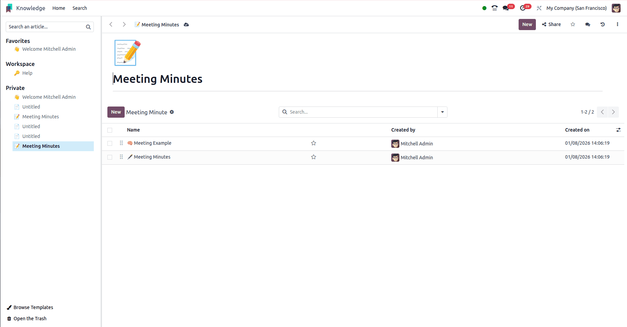Check the Meeting Example row checkbox
The height and width of the screenshot is (327, 627).
point(110,143)
